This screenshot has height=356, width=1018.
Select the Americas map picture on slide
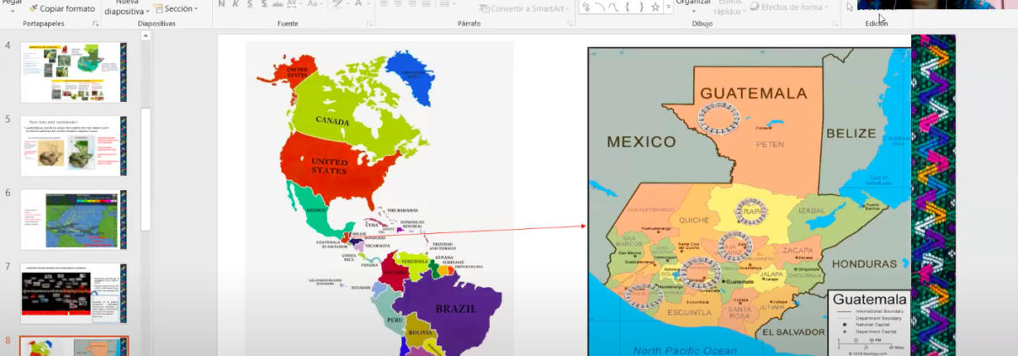point(379,199)
